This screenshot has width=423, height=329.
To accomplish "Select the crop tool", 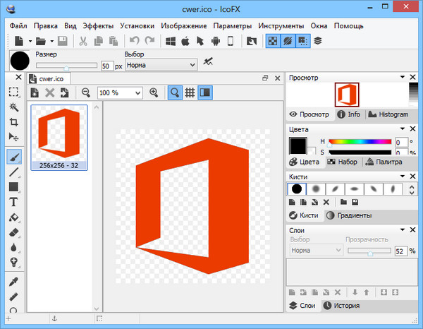I will [x=13, y=122].
